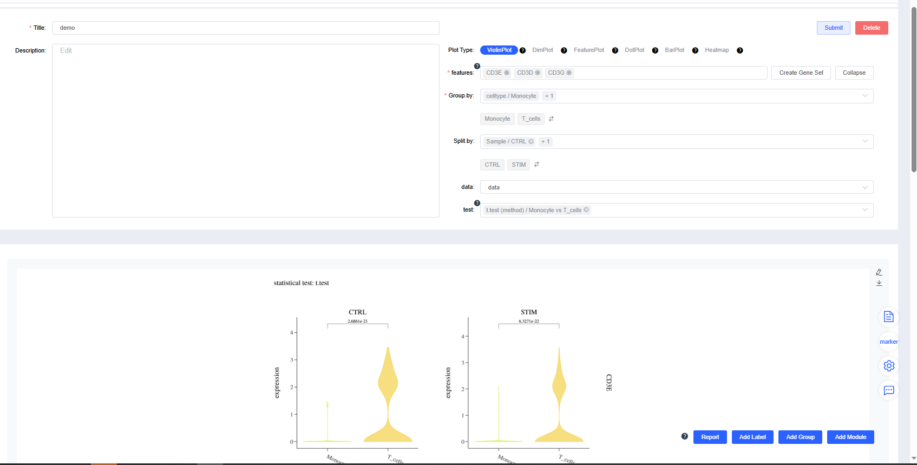This screenshot has height=465, width=917.
Task: Switch plot type to DotPlot
Action: (634, 50)
